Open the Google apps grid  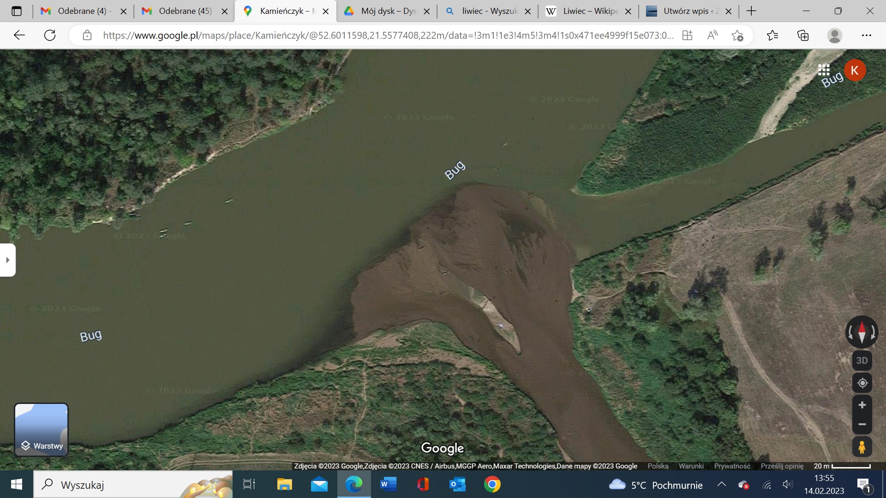(x=824, y=70)
